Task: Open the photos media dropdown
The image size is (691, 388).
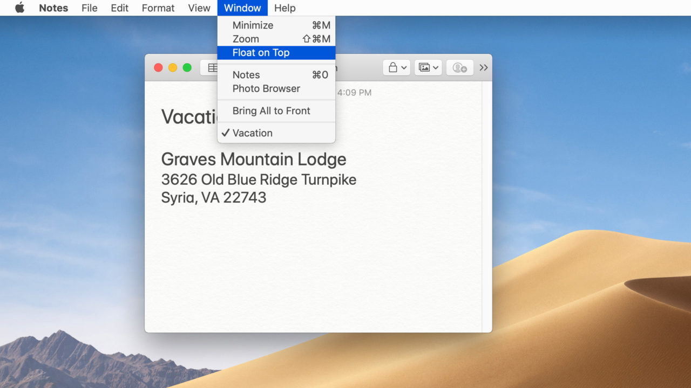Action: 428,67
